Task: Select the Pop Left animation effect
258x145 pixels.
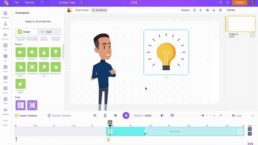Action: point(20,52)
